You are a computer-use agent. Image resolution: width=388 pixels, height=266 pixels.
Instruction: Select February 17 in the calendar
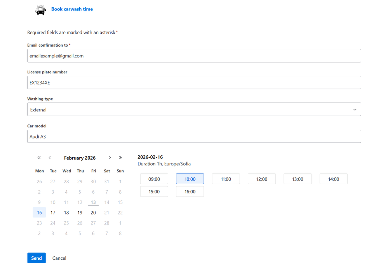coord(53,213)
